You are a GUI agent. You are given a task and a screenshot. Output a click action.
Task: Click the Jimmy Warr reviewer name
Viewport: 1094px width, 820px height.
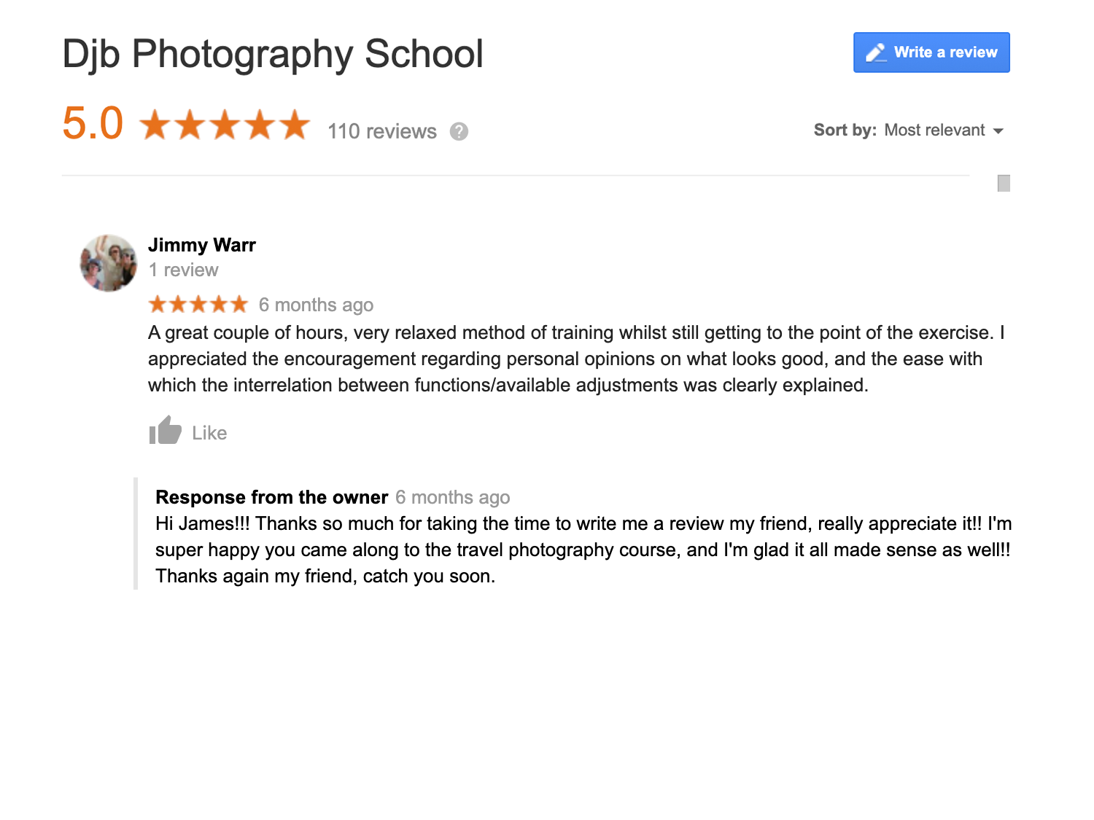[202, 245]
